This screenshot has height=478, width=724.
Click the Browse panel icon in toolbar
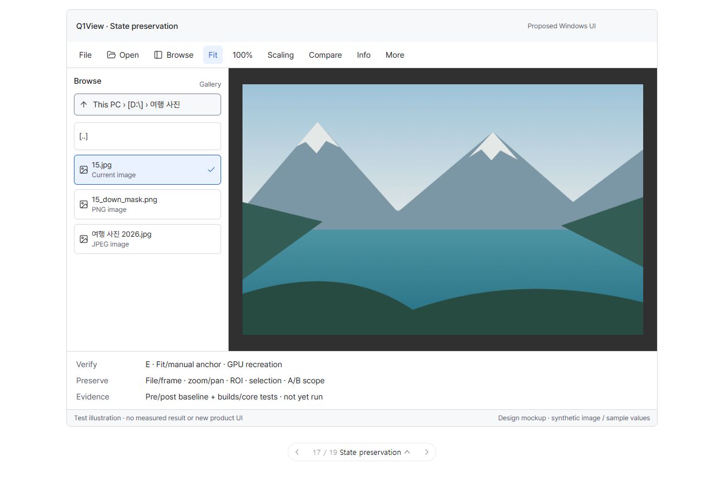(x=158, y=55)
